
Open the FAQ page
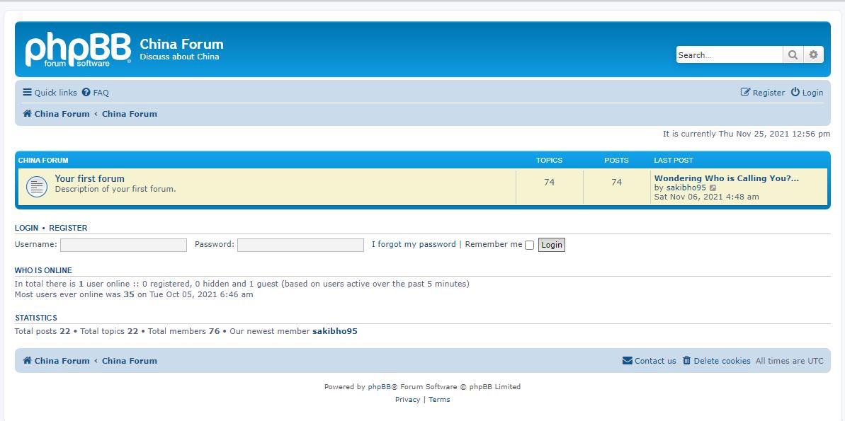(96, 93)
